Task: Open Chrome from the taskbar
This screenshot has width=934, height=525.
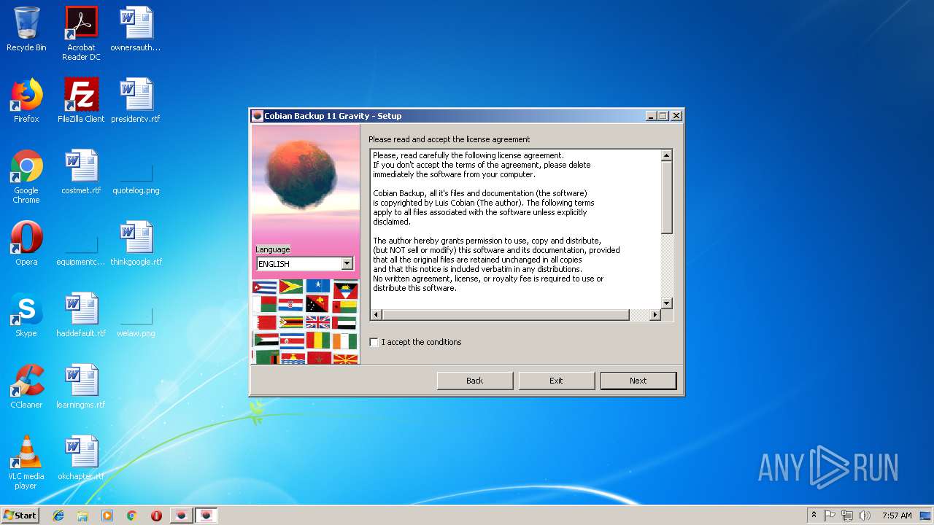Action: 131,516
